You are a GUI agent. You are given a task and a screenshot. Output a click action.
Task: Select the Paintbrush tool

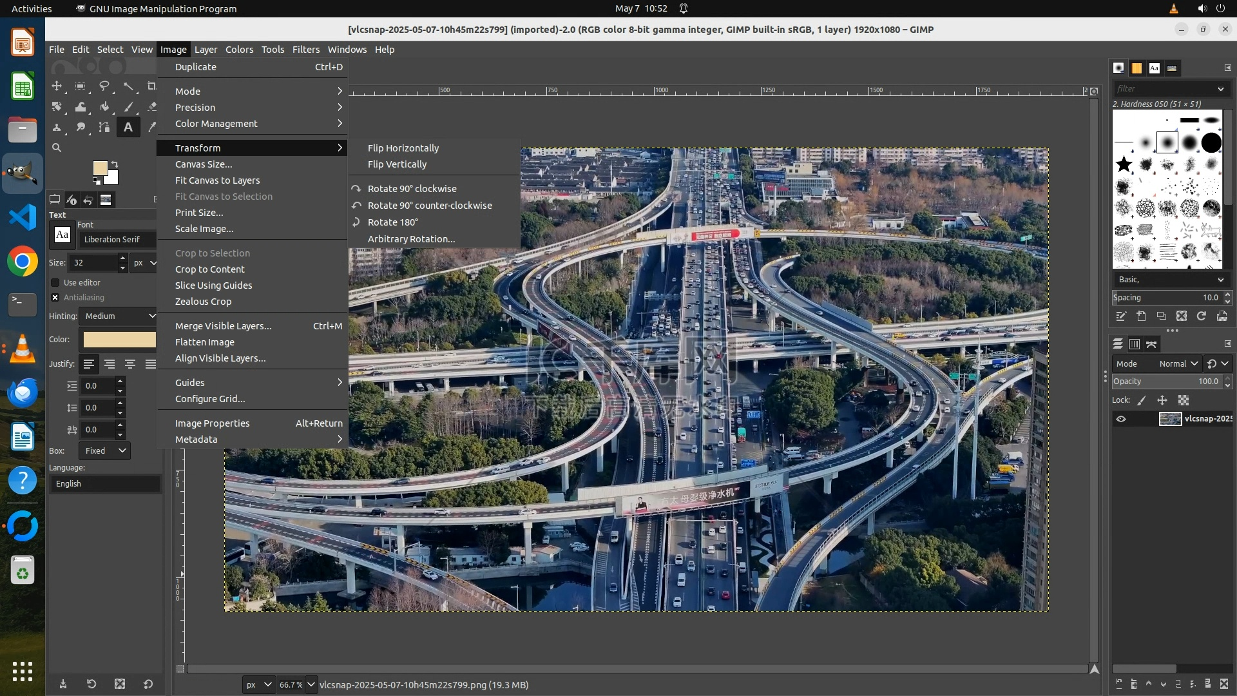(128, 107)
